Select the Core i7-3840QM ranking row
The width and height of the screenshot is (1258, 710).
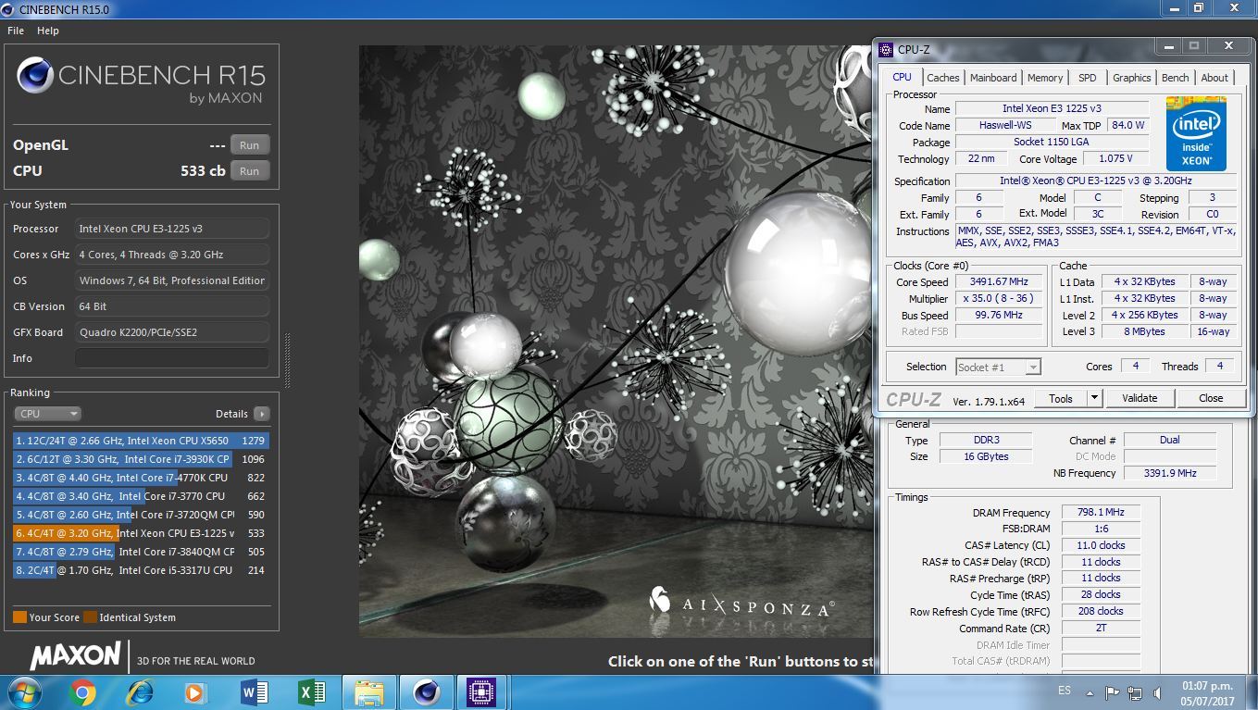pyautogui.click(x=141, y=552)
